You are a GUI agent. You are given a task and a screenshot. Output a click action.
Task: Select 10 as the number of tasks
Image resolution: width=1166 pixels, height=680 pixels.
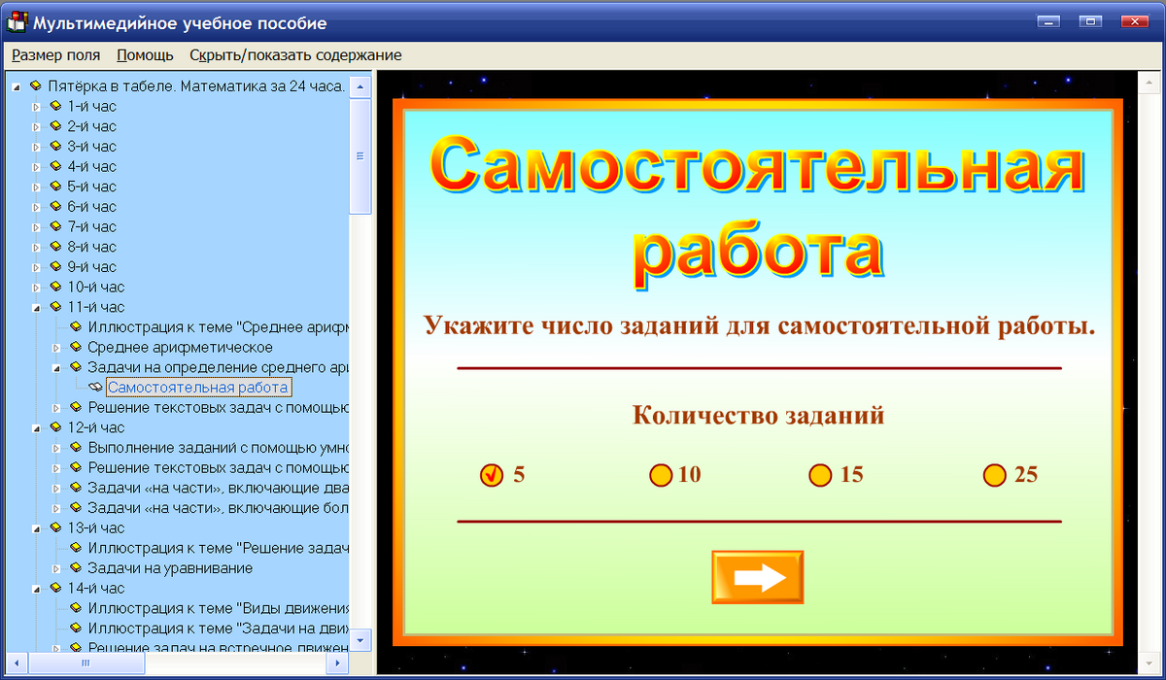pyautogui.click(x=662, y=475)
